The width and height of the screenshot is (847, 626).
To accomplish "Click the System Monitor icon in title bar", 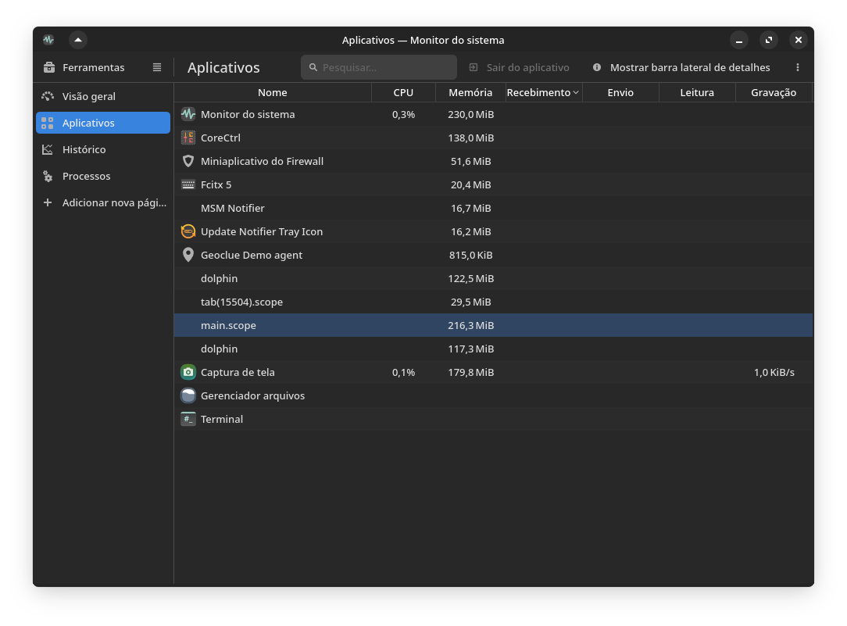I will pyautogui.click(x=48, y=40).
